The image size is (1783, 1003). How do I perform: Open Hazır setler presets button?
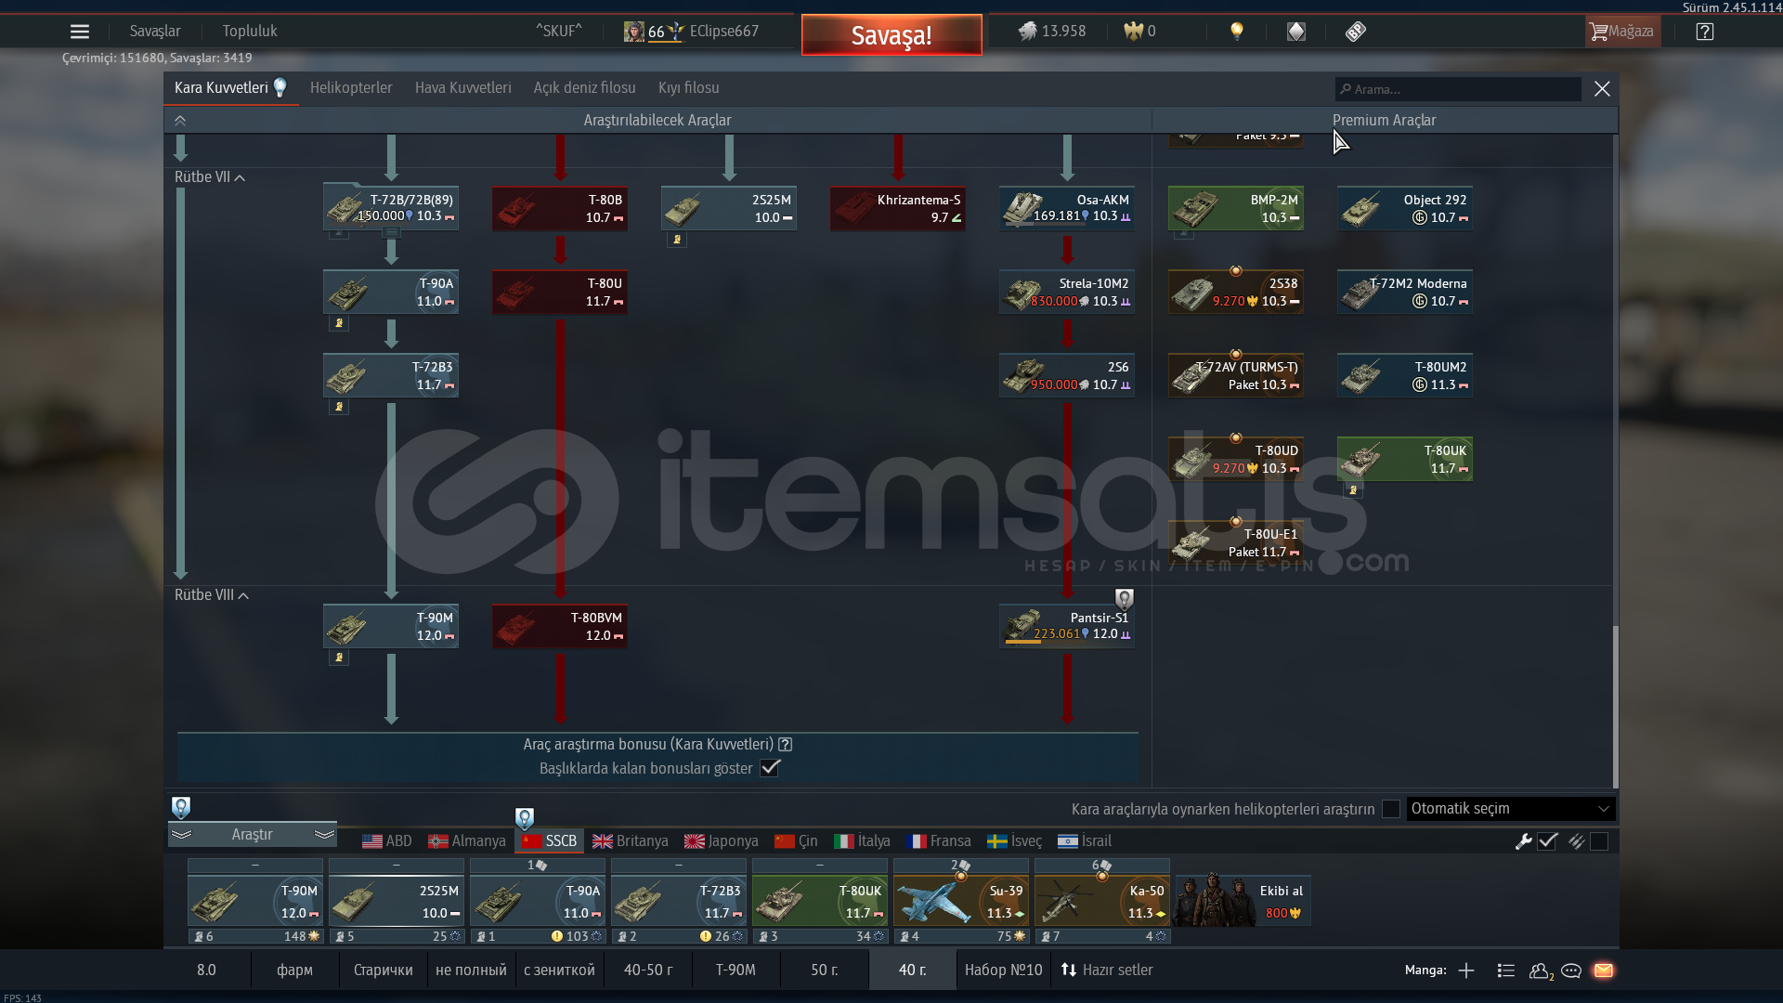point(1107,970)
